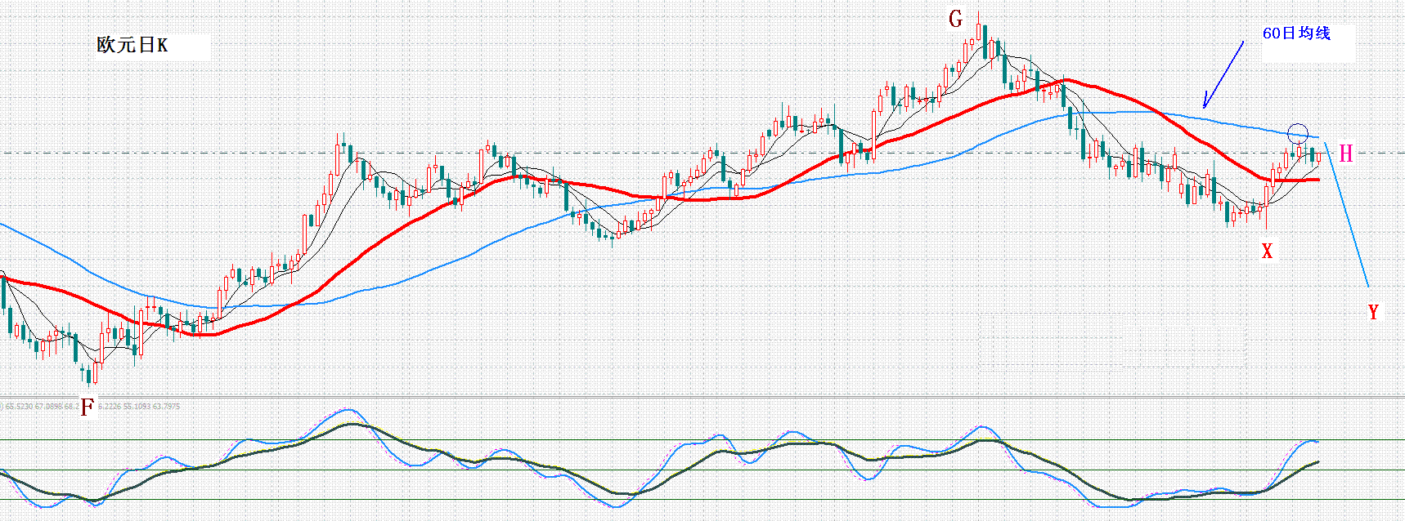This screenshot has height=521, width=1405.
Task: Click the blue arrow pointing at 60-day average
Action: (x=1223, y=76)
